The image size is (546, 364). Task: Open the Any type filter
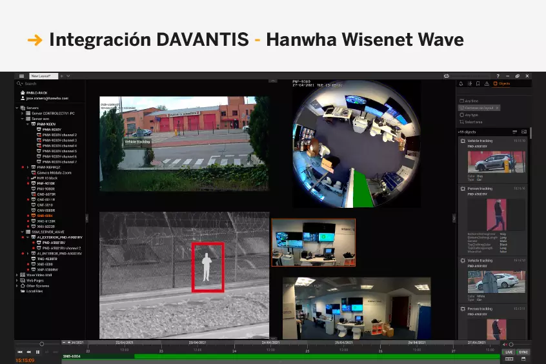[x=469, y=115]
